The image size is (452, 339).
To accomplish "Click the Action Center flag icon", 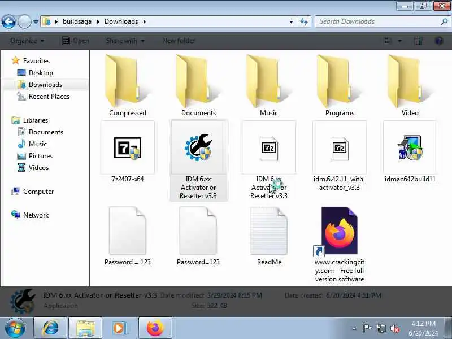I will (367, 328).
